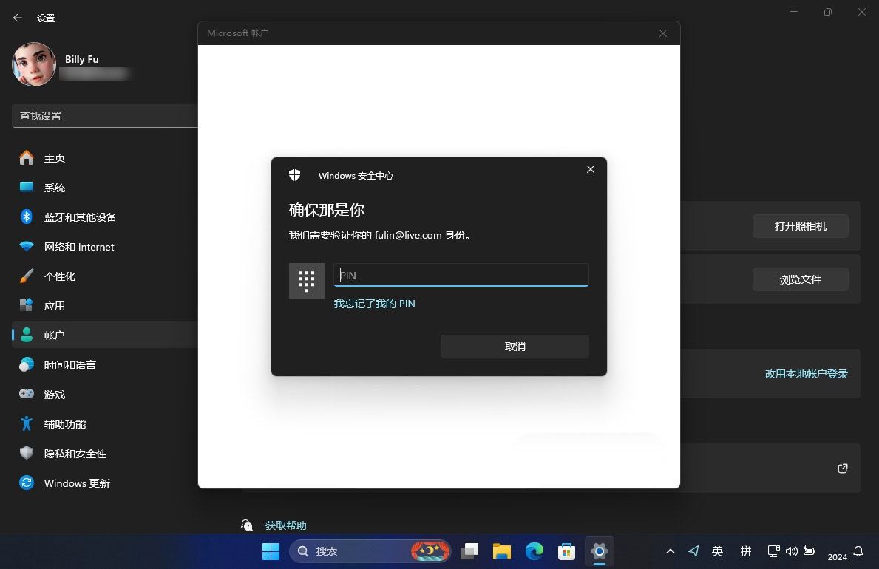Image resolution: width=879 pixels, height=569 pixels.
Task: Click the 我忘记了我的 PIN link
Action: click(374, 304)
